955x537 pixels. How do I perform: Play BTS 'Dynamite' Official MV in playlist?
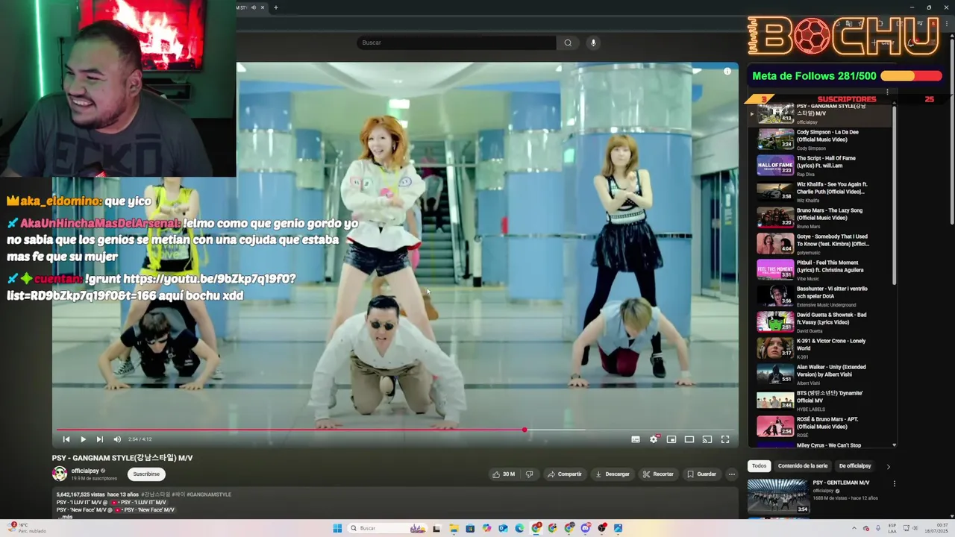819,400
